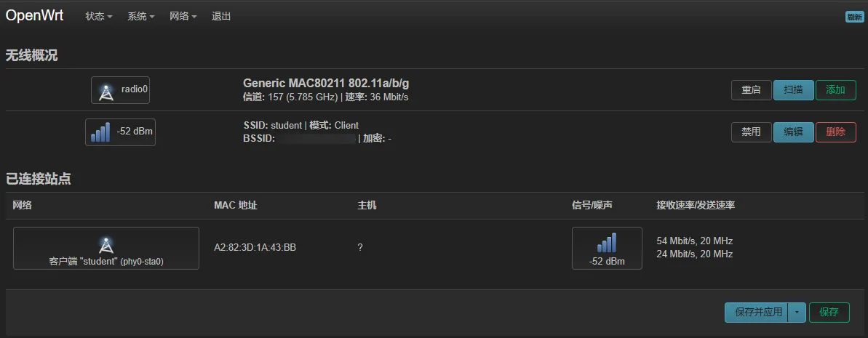Open the 系统 system menu
Screen dimensions: 868x338
(140, 16)
